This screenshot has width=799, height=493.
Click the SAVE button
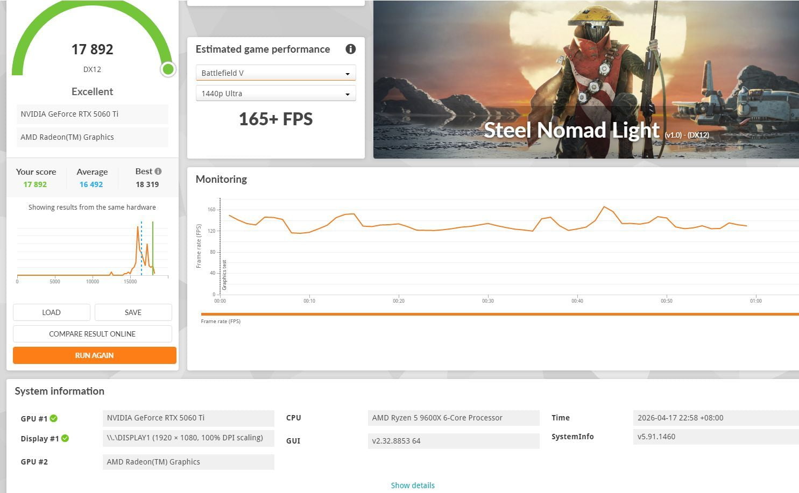coord(133,312)
